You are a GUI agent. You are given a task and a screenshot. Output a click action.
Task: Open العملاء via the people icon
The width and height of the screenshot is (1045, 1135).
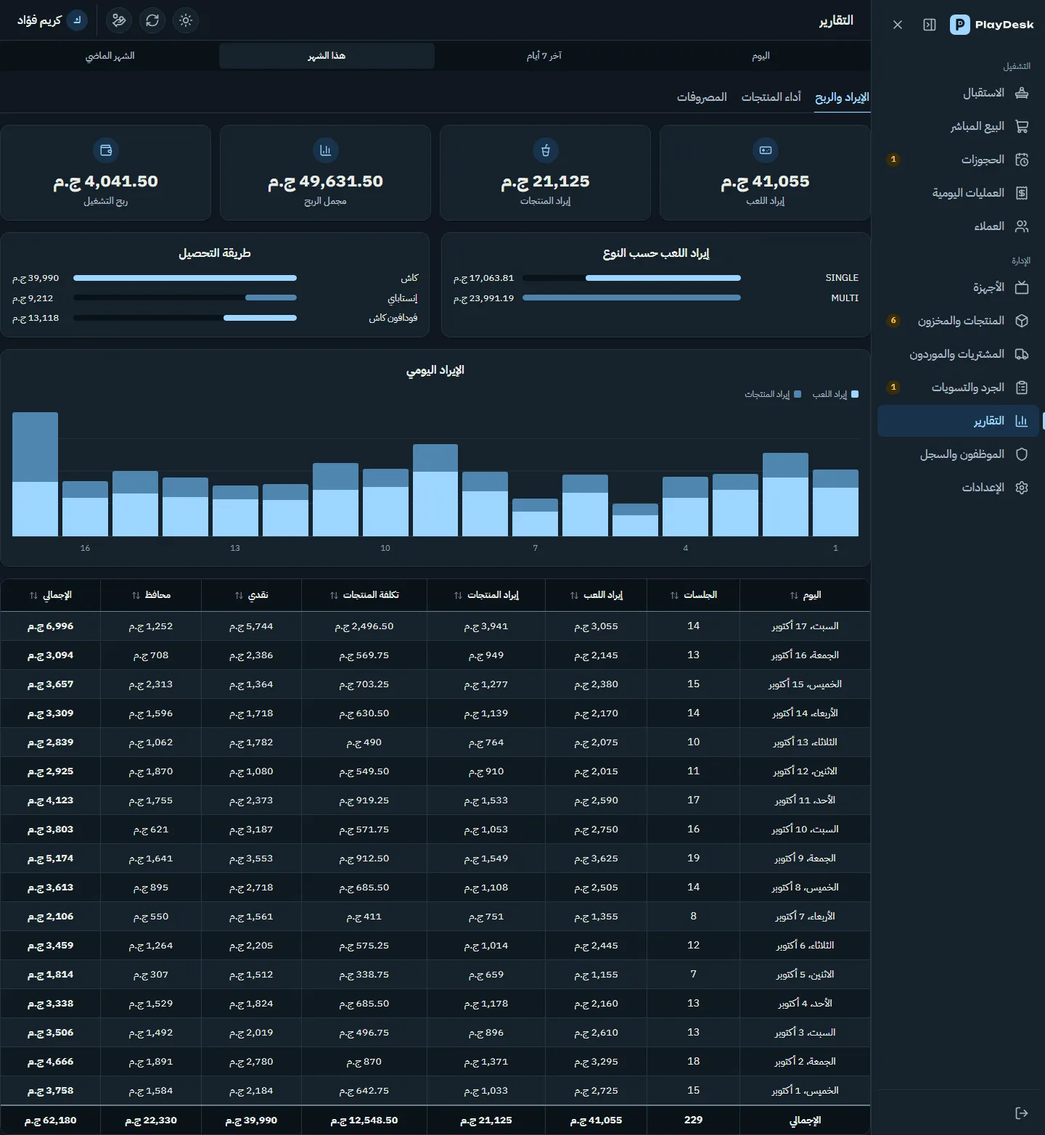point(1022,226)
